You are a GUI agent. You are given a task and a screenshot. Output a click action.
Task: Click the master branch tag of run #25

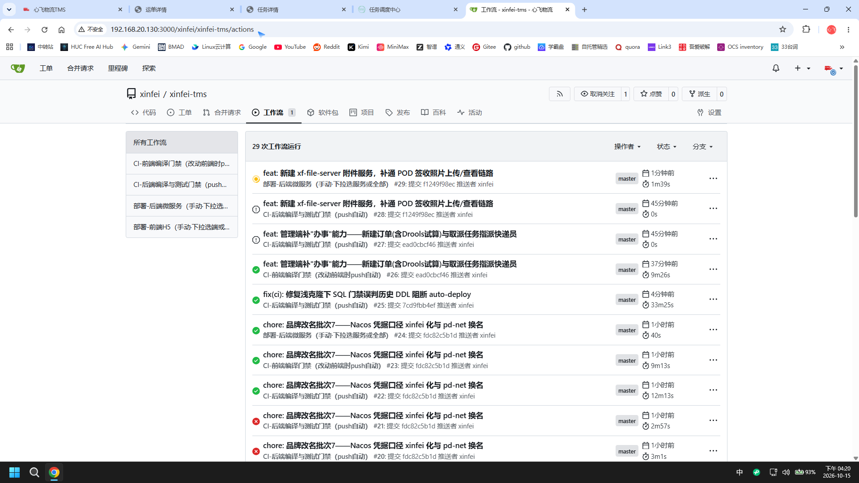click(627, 300)
